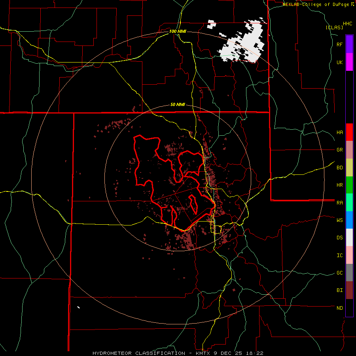Click the 'UK' legend label
356x356 pixels.
[339, 62]
